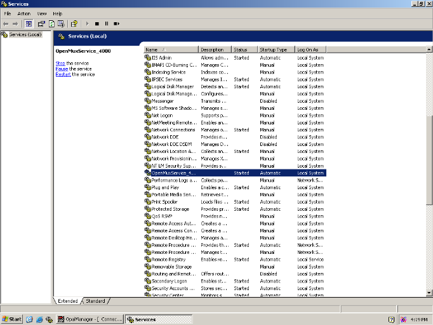This screenshot has height=325, width=433.
Task: Click the Stop Service toolbar icon
Action: point(97,23)
